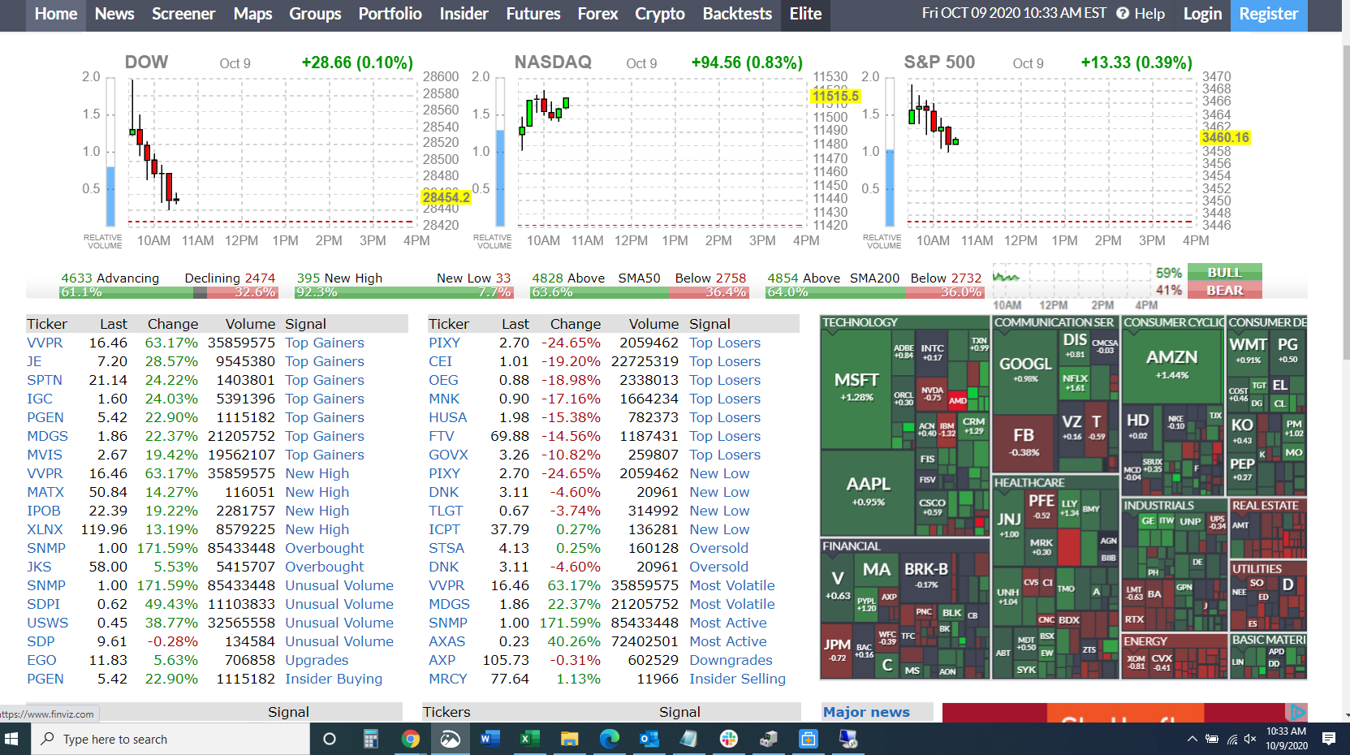Click the Upgrades signal link
Screen dimensions: 1350x755
click(317, 660)
